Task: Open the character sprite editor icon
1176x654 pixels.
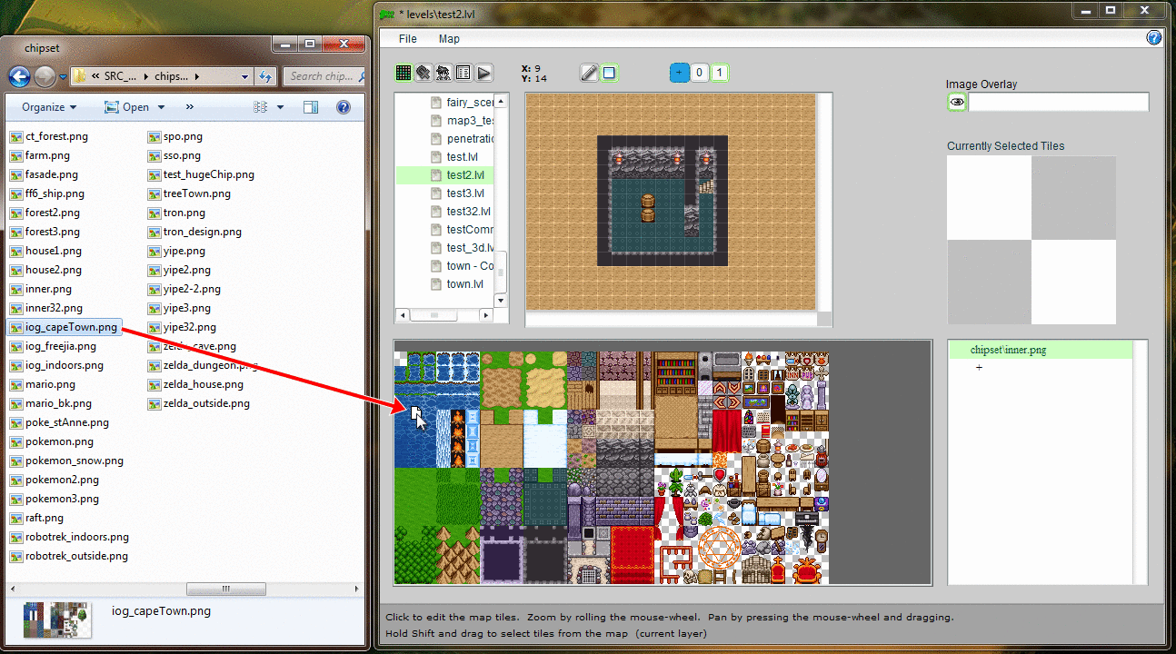Action: tap(443, 73)
